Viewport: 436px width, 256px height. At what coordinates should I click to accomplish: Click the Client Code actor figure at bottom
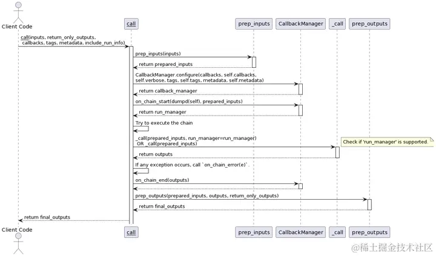click(18, 243)
